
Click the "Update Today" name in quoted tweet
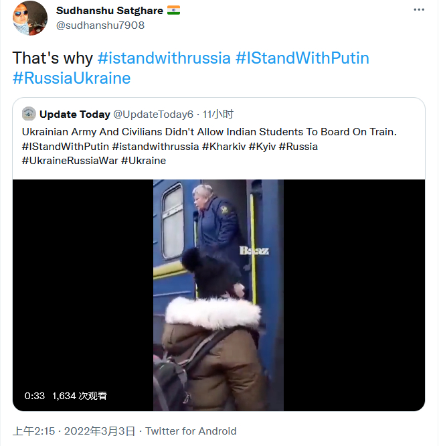pos(75,114)
